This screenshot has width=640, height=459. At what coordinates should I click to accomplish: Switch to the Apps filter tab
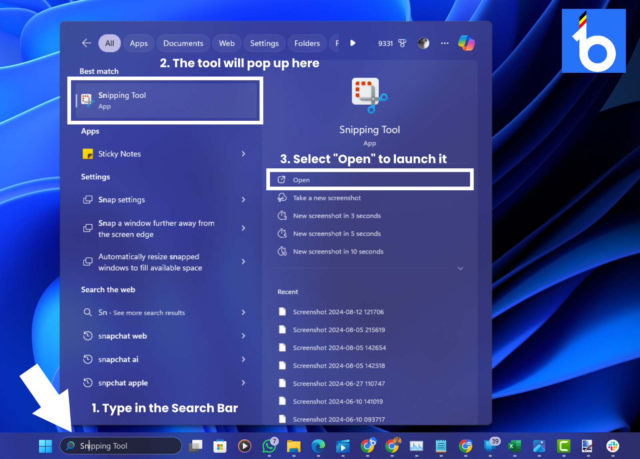coord(139,43)
